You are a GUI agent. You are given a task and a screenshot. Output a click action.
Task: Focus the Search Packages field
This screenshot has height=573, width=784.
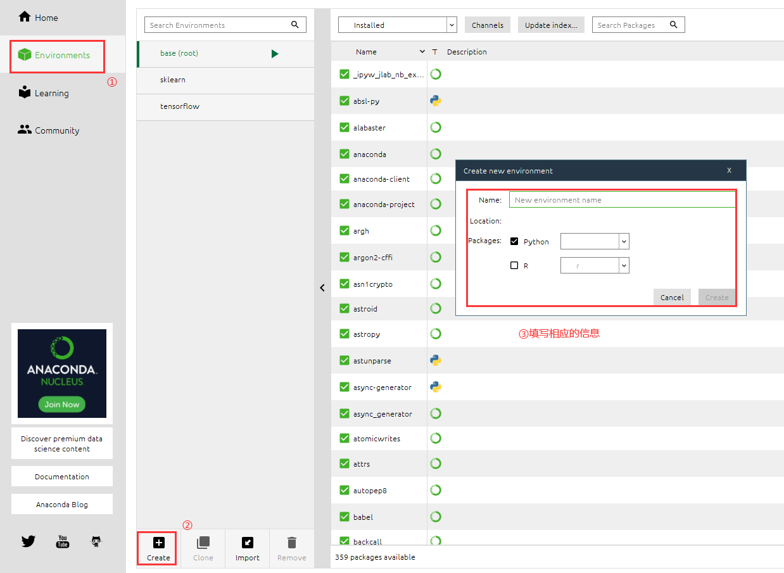(x=638, y=25)
